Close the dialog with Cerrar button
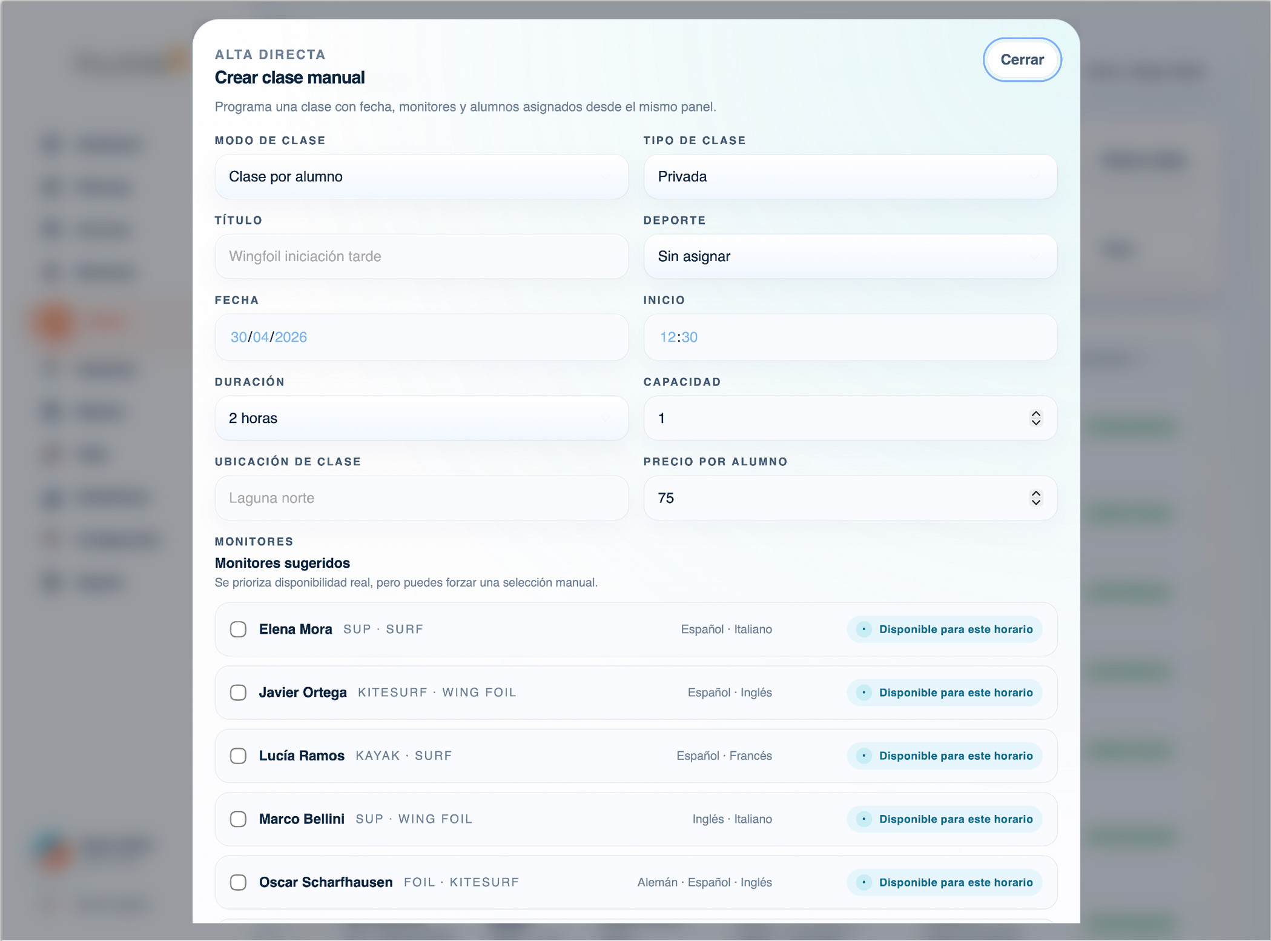The image size is (1271, 941). pos(1022,59)
